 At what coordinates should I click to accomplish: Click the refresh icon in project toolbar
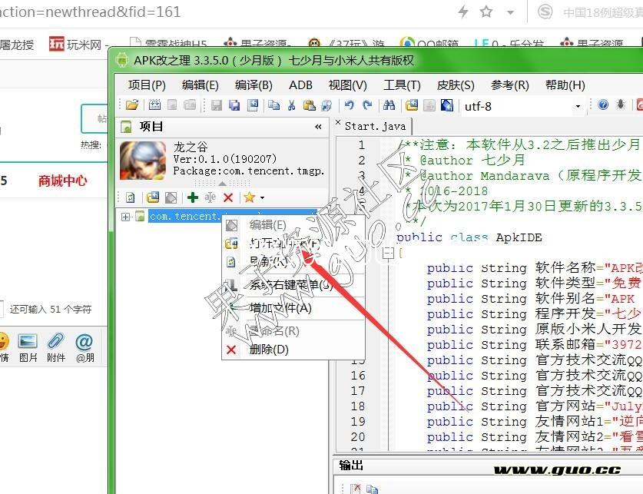pos(131,197)
